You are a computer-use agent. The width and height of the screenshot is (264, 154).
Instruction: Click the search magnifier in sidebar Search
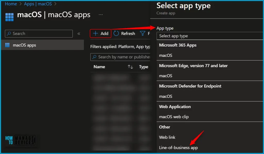pos(9,34)
